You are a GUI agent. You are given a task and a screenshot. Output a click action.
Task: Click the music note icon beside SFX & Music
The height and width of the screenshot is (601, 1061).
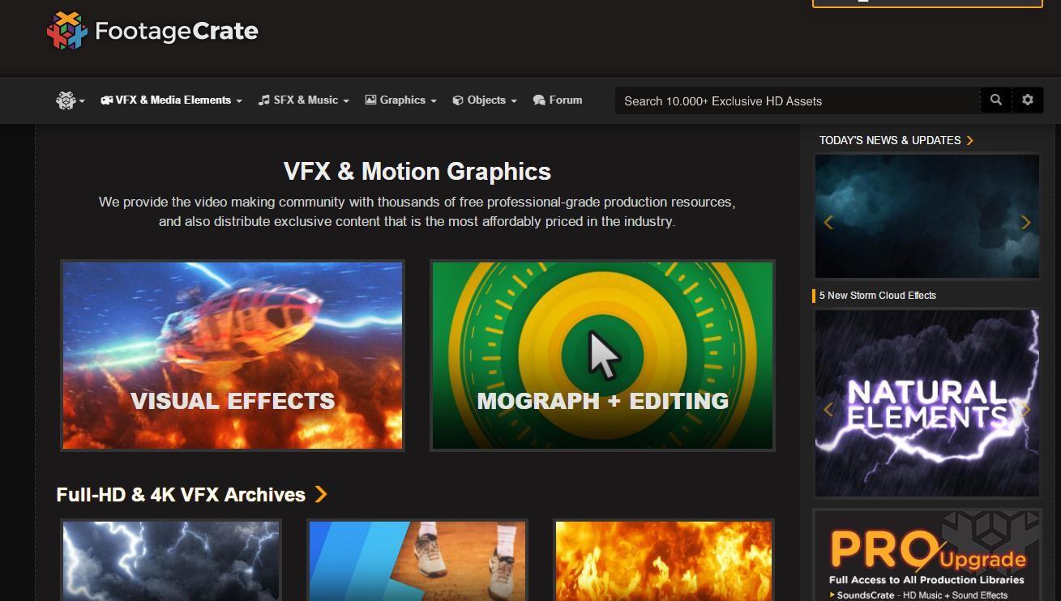[x=263, y=100]
